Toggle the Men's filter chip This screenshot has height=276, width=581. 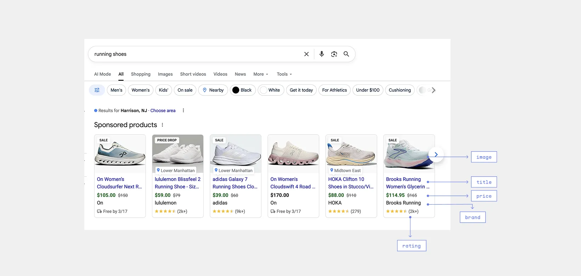pos(116,90)
